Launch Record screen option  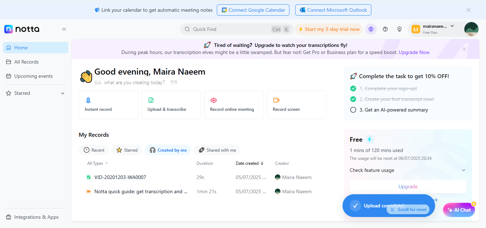click(296, 104)
